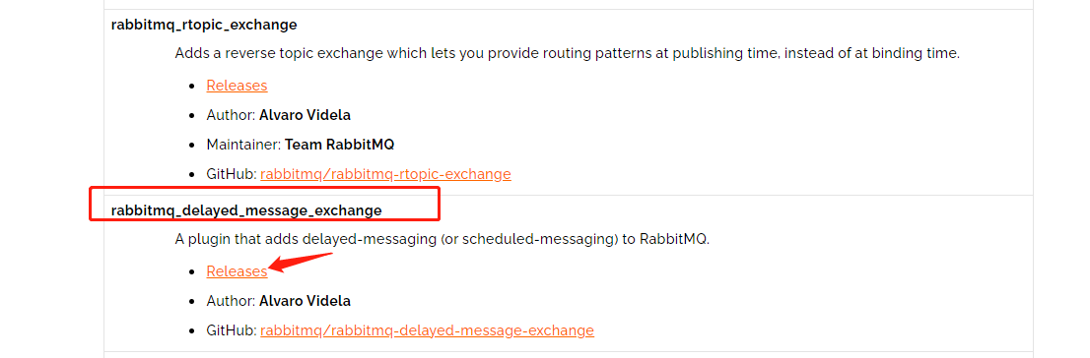Click the GitHub label in the rtopic section

(x=232, y=174)
